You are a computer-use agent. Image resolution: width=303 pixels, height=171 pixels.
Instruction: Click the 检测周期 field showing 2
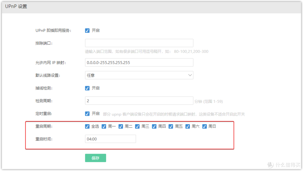tap(139, 101)
